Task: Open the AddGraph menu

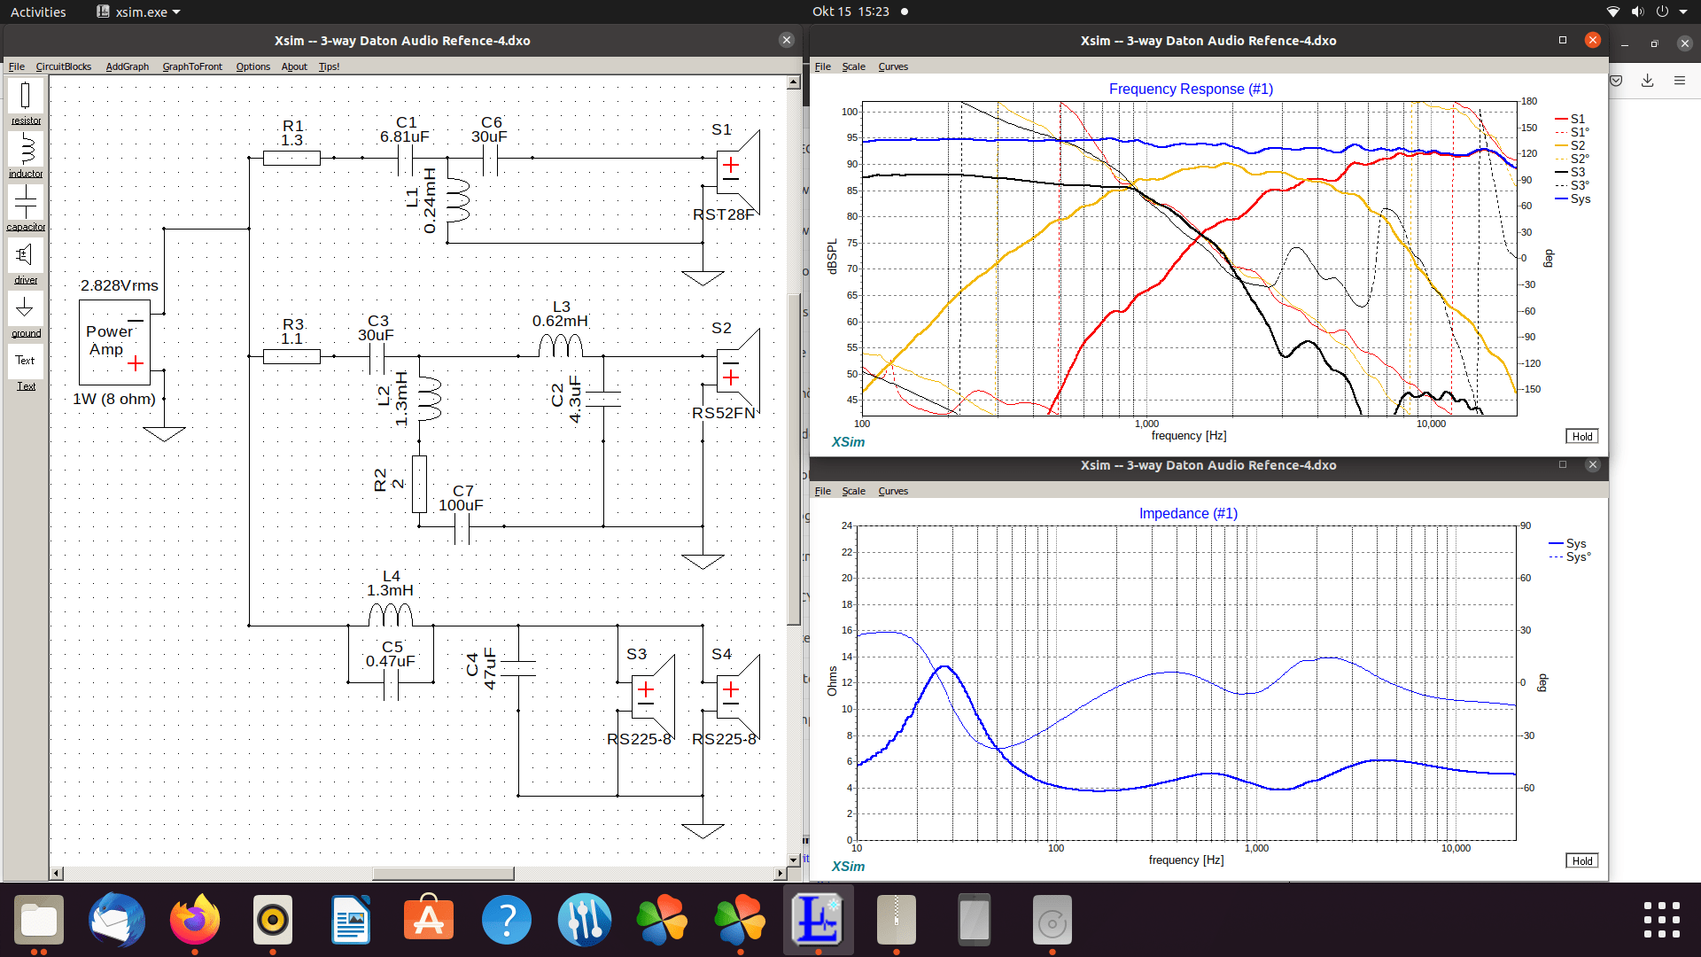Action: [128, 66]
